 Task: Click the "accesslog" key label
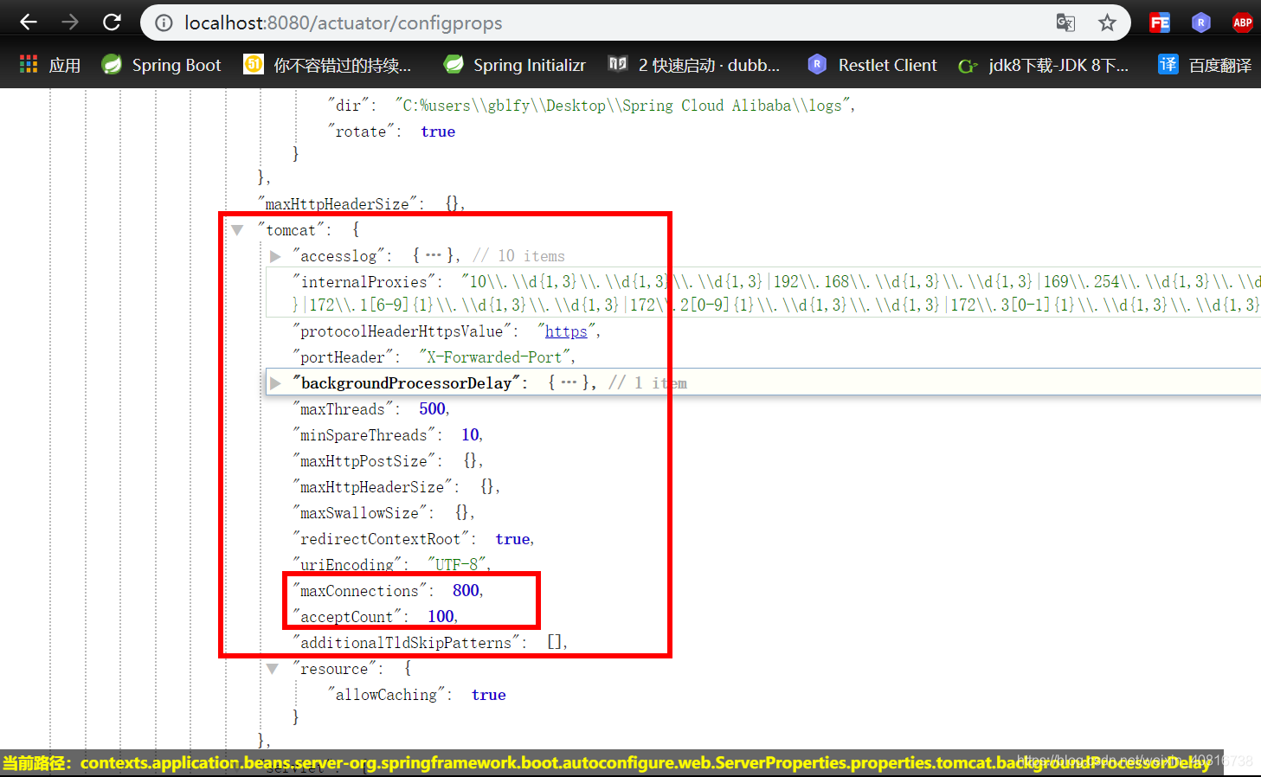point(338,256)
